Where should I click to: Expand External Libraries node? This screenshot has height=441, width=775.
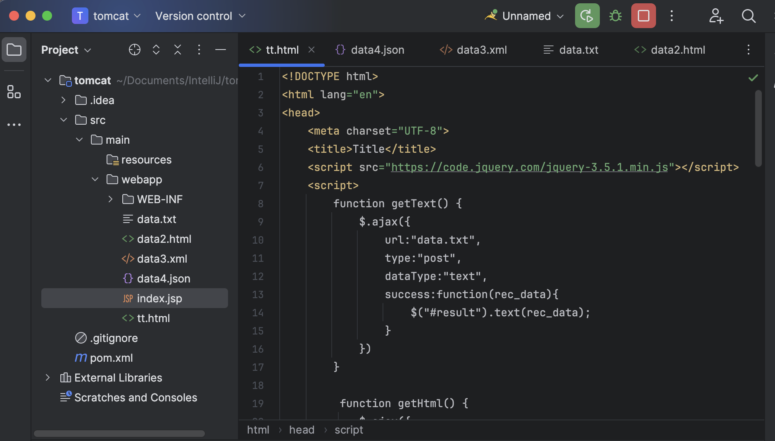tap(48, 377)
